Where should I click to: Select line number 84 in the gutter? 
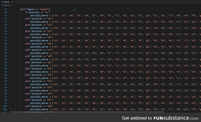[x=6, y=56]
